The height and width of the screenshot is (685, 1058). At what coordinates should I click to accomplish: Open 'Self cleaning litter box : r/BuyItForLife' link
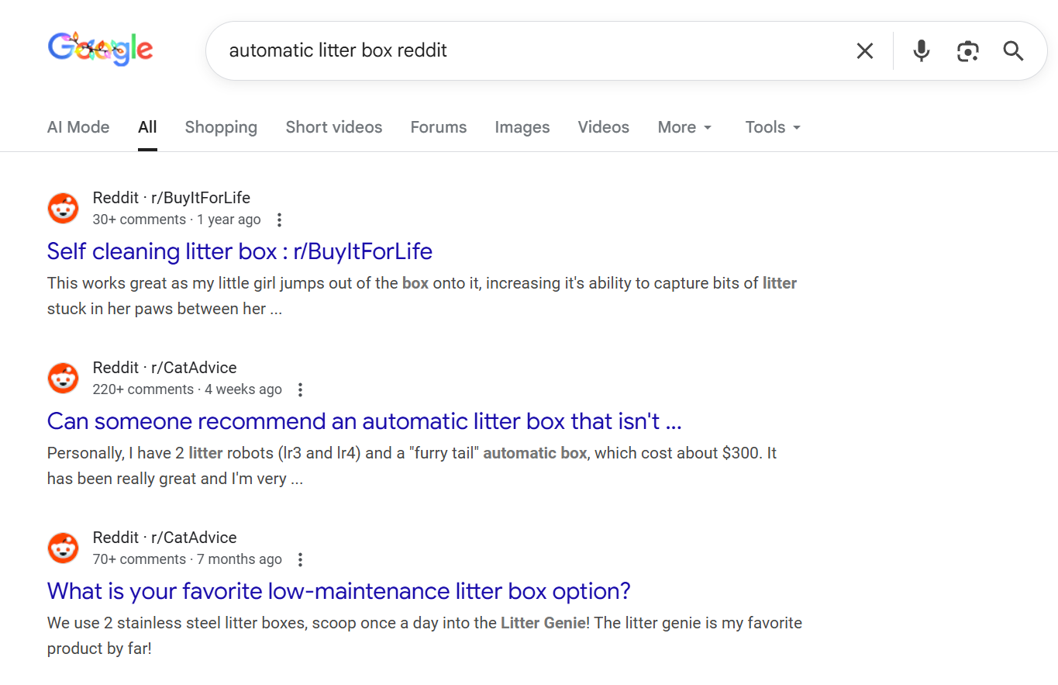240,251
